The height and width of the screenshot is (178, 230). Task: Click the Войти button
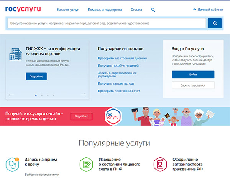coord(193,75)
